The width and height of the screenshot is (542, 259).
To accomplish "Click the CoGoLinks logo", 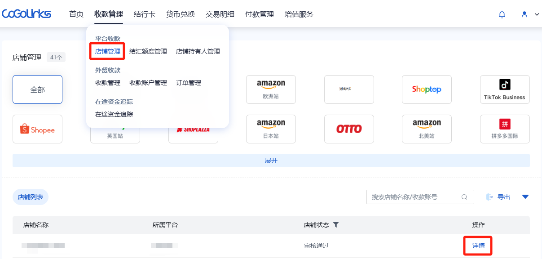I will pyautogui.click(x=26, y=14).
